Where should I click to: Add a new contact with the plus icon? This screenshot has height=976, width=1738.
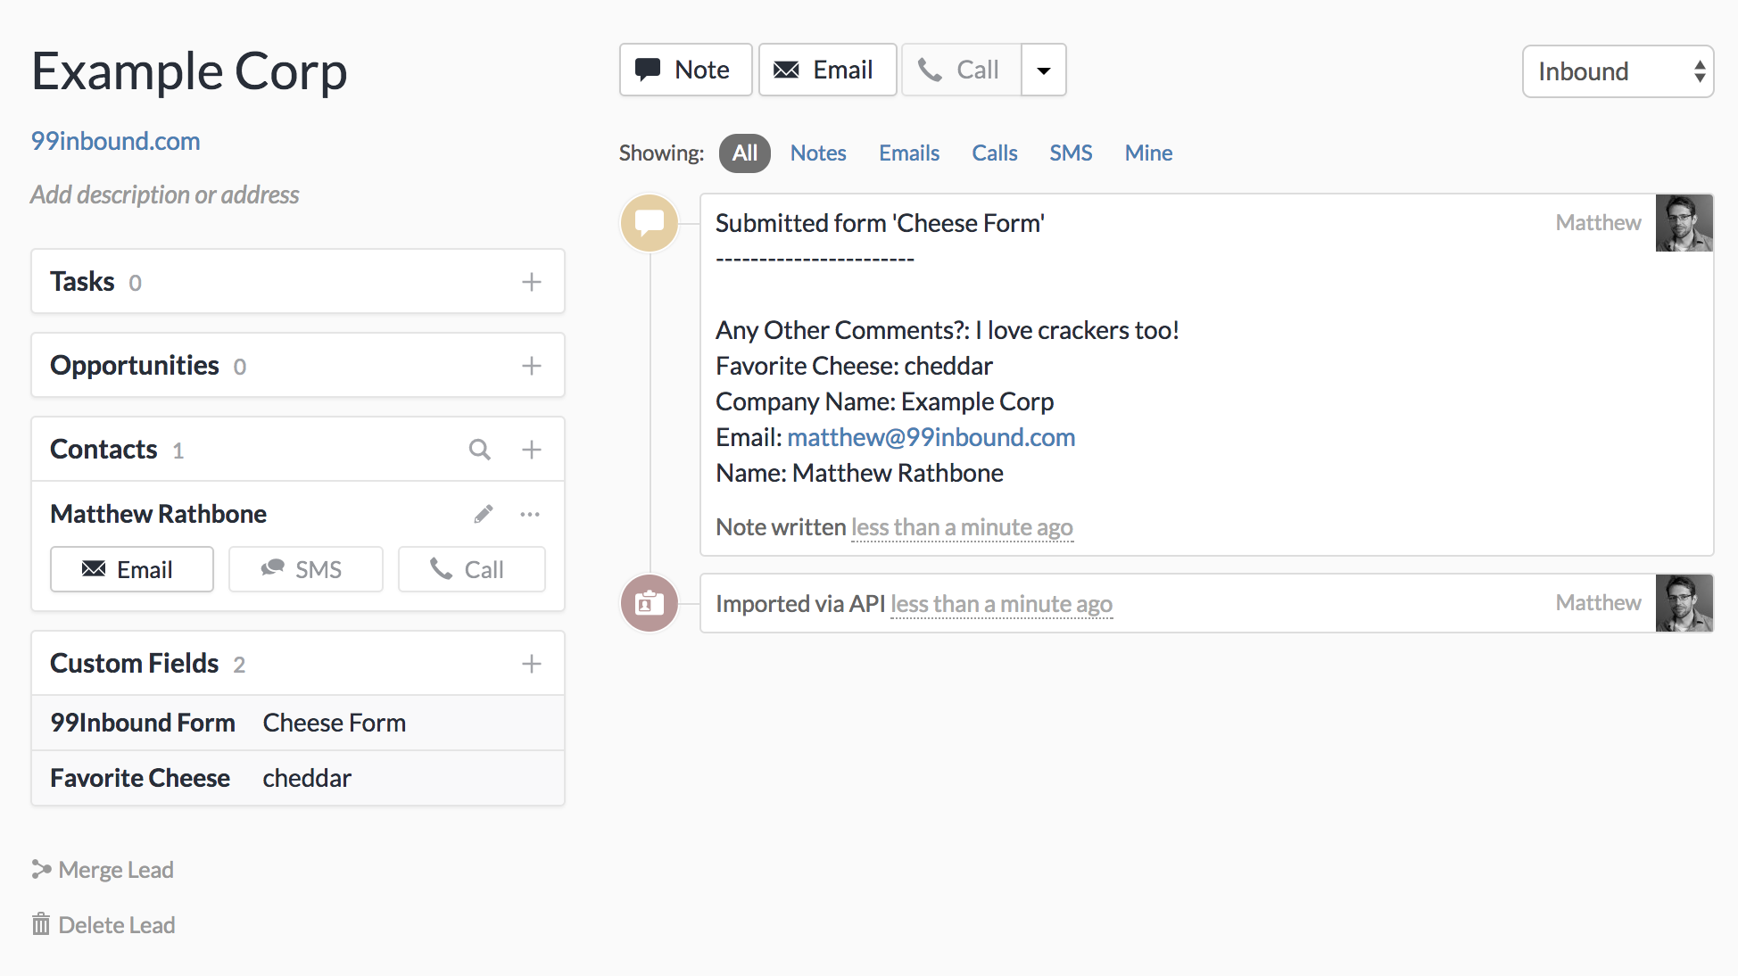pos(532,450)
